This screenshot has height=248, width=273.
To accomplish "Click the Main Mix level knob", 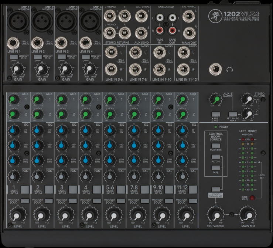I will (x=248, y=214).
